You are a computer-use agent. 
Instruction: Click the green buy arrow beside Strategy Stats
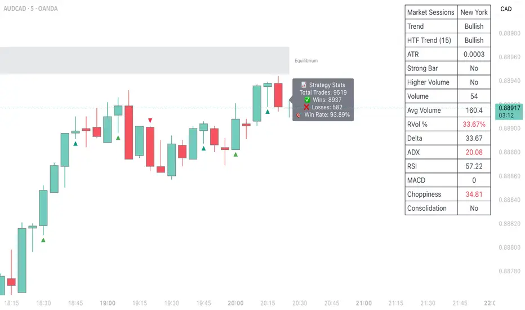coord(268,111)
